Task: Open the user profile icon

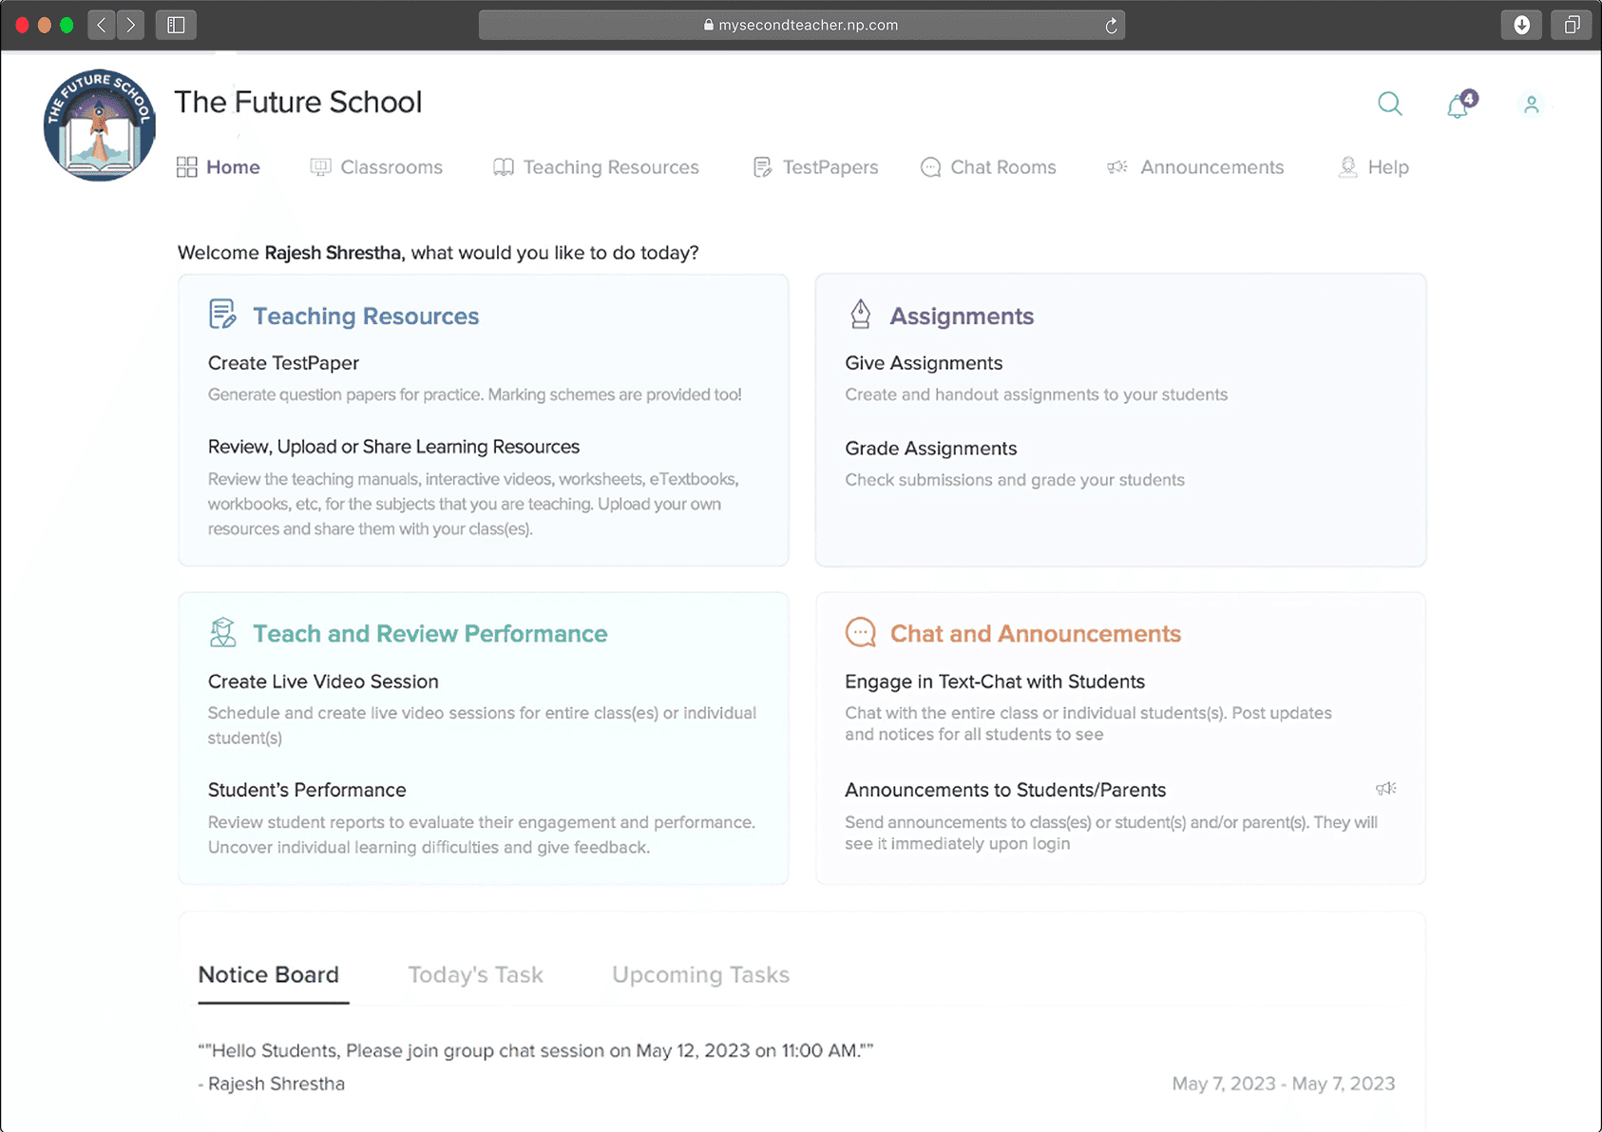Action: 1531,105
